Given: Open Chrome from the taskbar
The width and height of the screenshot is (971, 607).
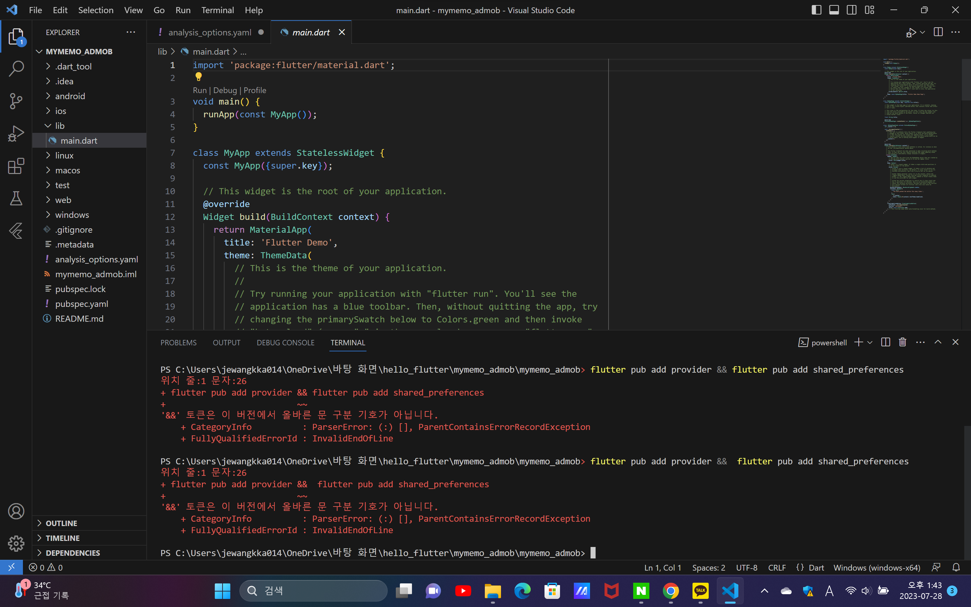Looking at the screenshot, I should (x=671, y=590).
